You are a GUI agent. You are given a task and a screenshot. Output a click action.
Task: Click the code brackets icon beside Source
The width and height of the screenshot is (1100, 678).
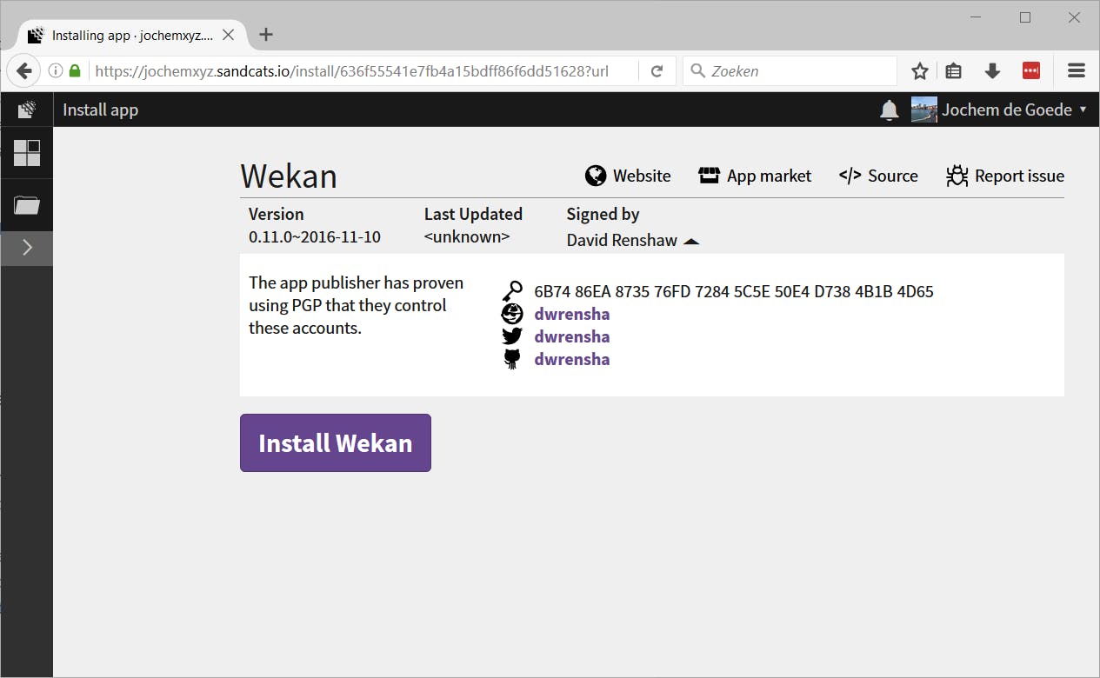[850, 176]
